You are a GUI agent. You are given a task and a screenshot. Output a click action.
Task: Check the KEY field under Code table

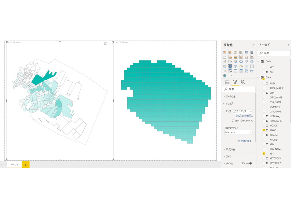coord(264,67)
